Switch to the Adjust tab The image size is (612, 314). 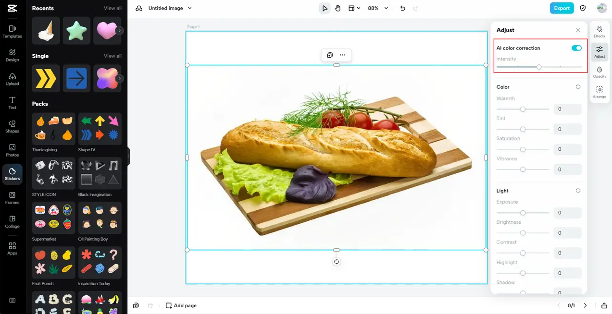(x=600, y=52)
